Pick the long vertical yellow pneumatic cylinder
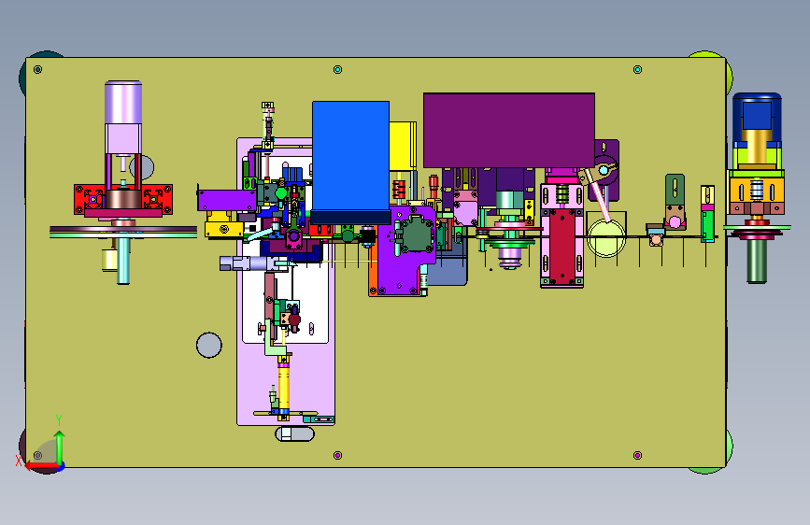Screen dimensions: 810x525 point(283,386)
